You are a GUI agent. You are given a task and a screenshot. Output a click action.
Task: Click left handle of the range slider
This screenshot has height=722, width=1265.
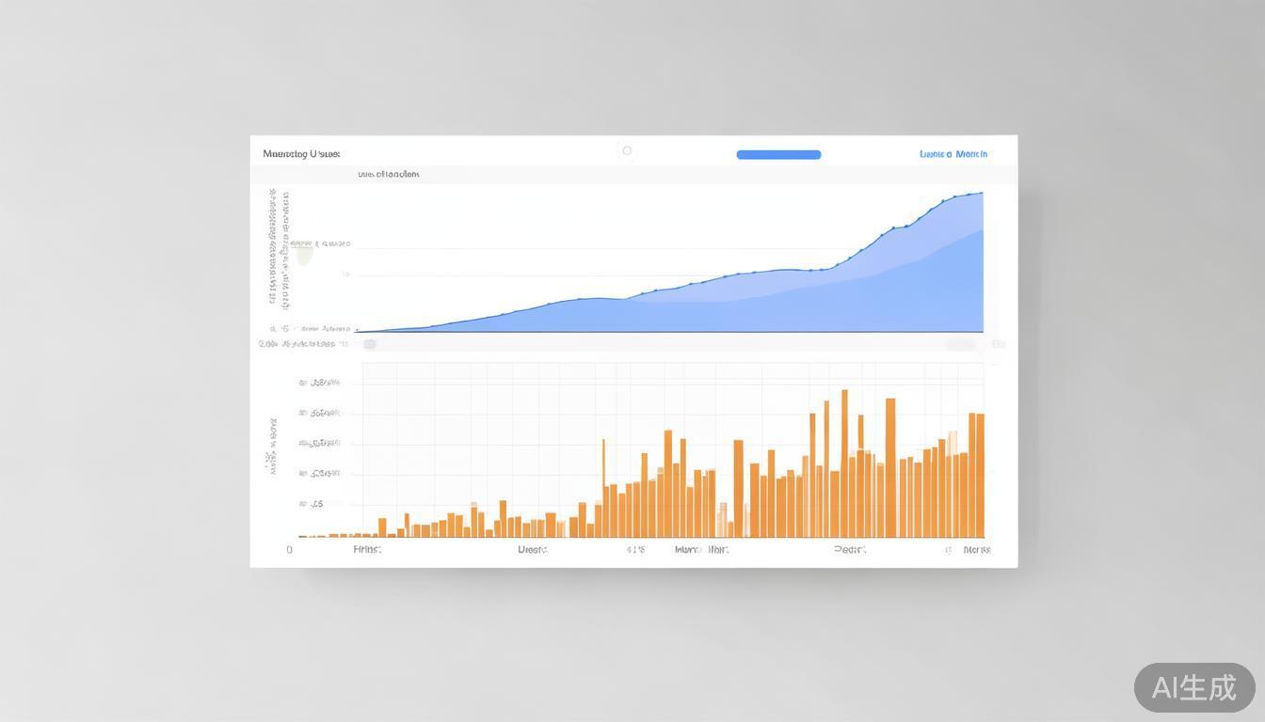(x=370, y=344)
